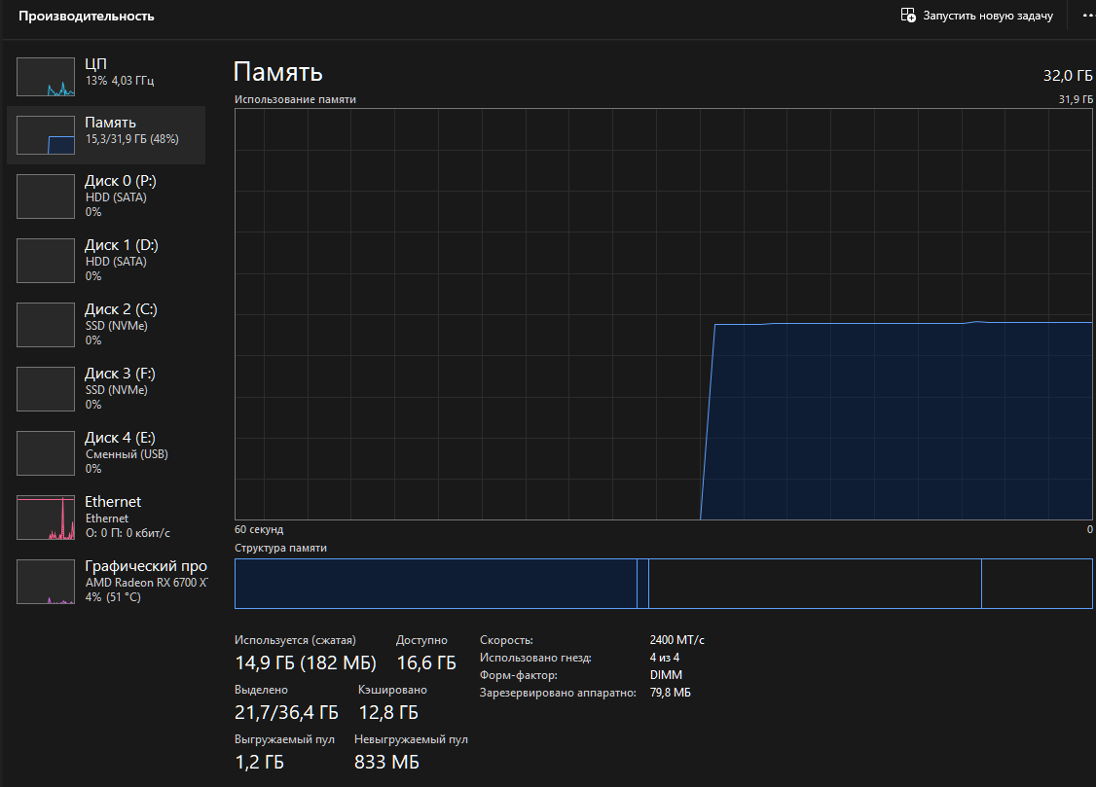Click the 'Доступно' label
This screenshot has height=787, width=1096.
coord(421,640)
